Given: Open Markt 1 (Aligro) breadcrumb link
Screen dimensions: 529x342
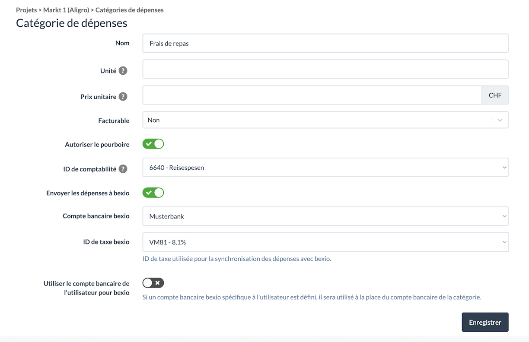Looking at the screenshot, I should click(x=66, y=9).
